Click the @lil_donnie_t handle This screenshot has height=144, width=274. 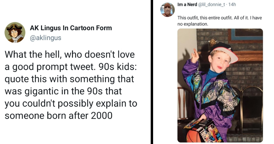[214, 4]
